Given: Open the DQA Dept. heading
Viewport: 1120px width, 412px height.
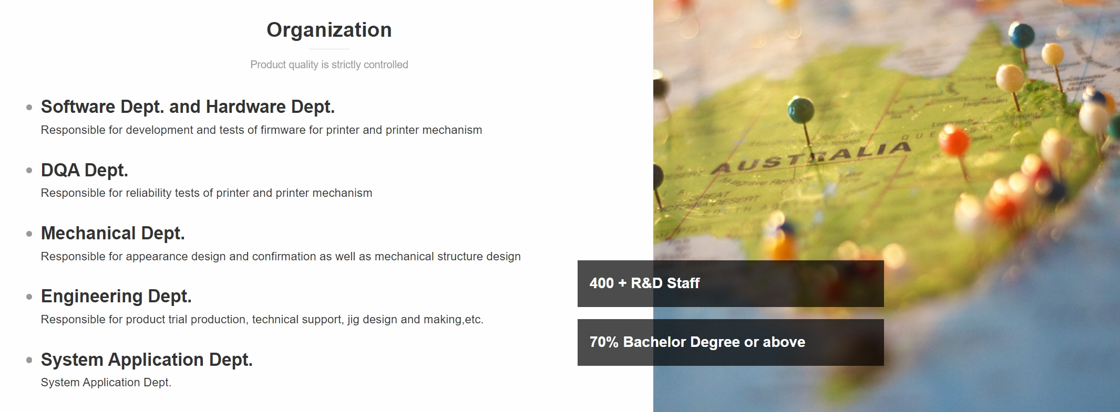Looking at the screenshot, I should 85,170.
